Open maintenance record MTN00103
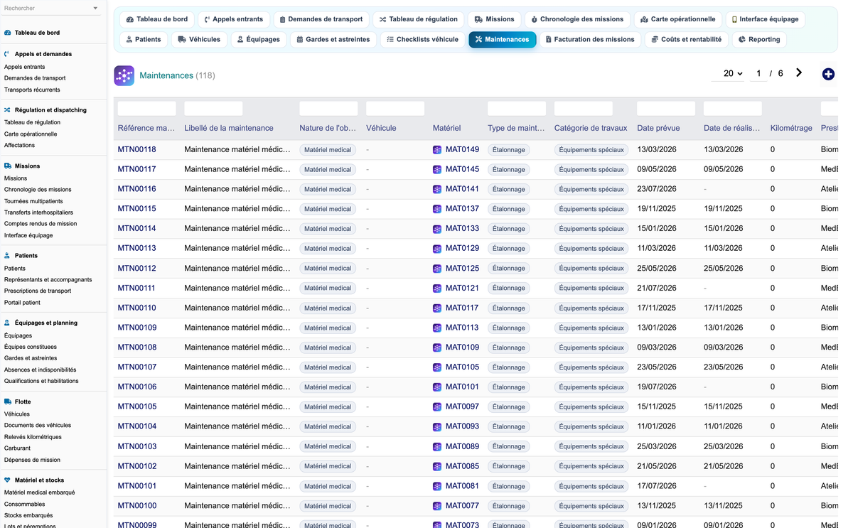This screenshot has height=528, width=853. click(137, 447)
